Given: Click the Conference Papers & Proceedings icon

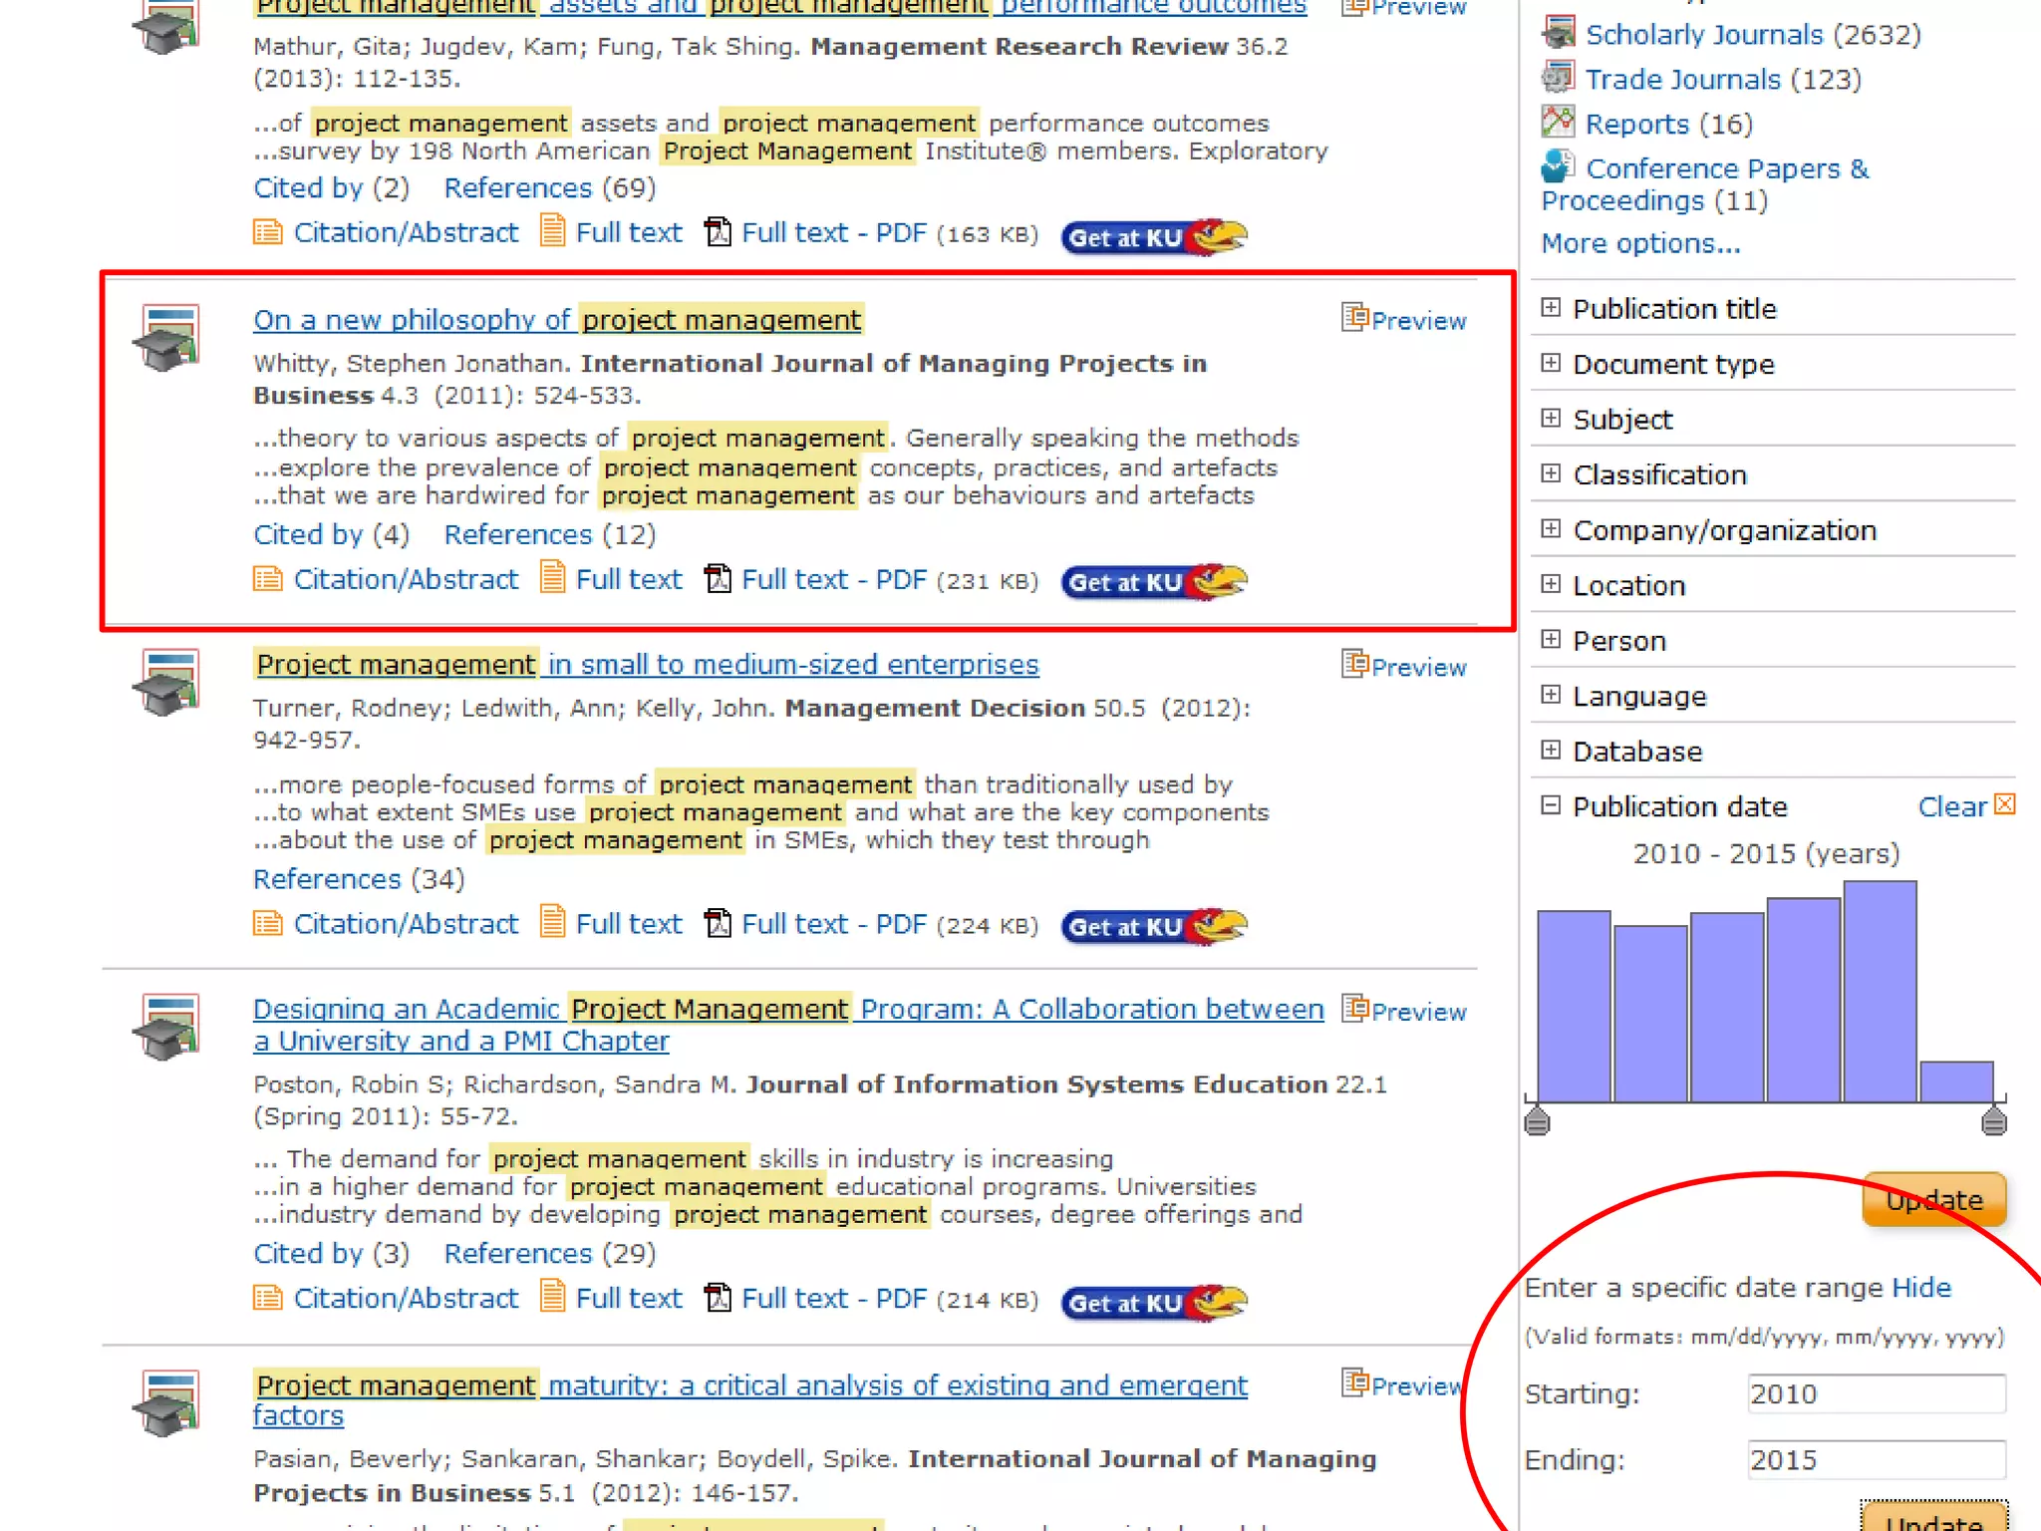Looking at the screenshot, I should point(1558,167).
